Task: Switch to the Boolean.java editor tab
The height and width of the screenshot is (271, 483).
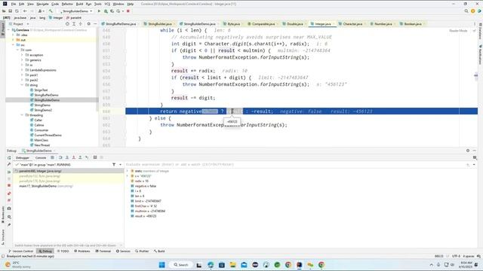Action: pos(413,23)
